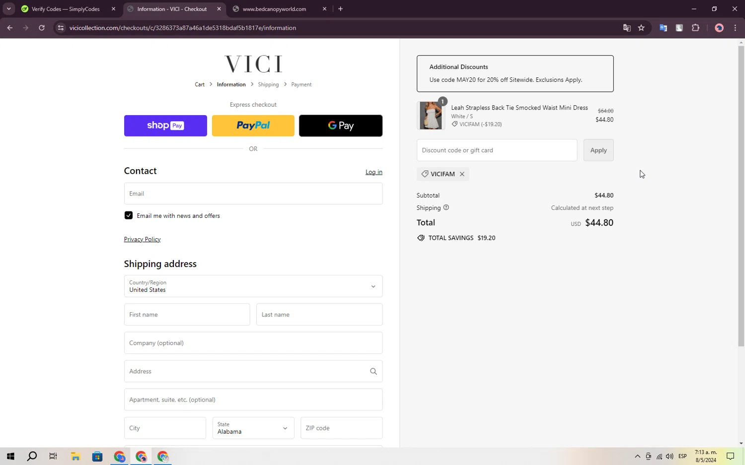Select the Information - VICI - Checkout tab
The image size is (745, 465).
click(172, 9)
